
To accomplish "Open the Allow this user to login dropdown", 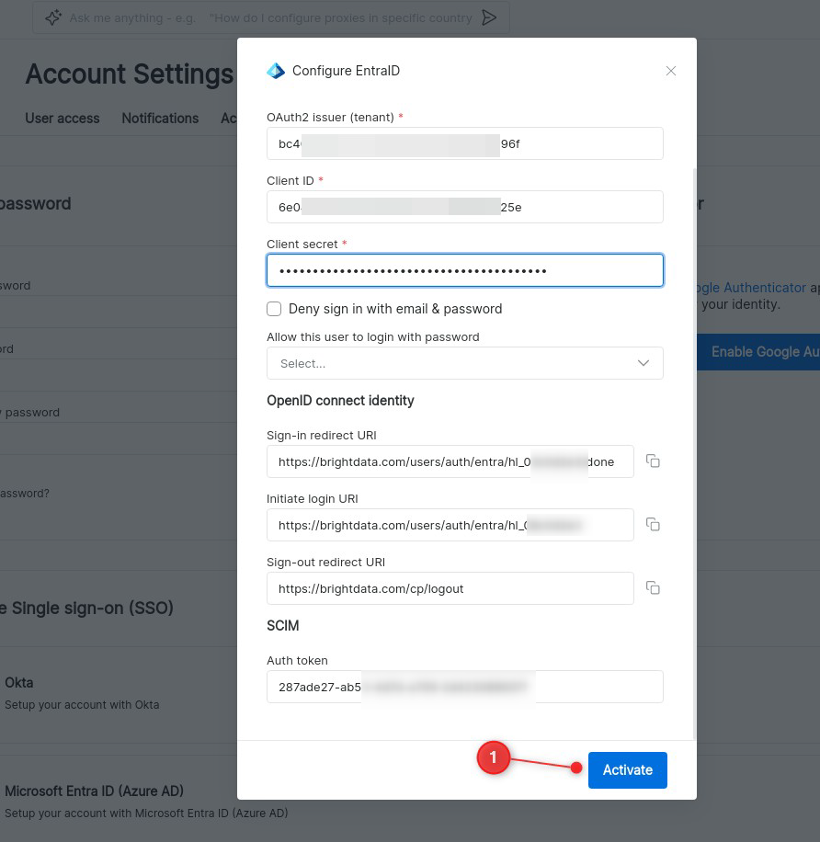I will click(465, 363).
